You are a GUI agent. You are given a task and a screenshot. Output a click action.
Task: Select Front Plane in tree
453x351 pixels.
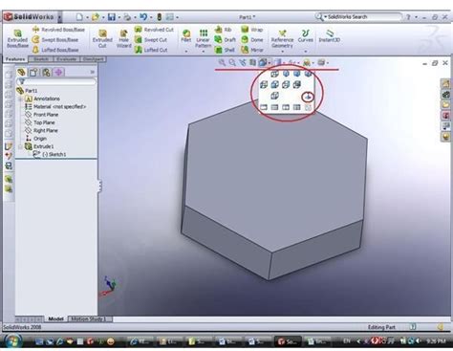42,115
